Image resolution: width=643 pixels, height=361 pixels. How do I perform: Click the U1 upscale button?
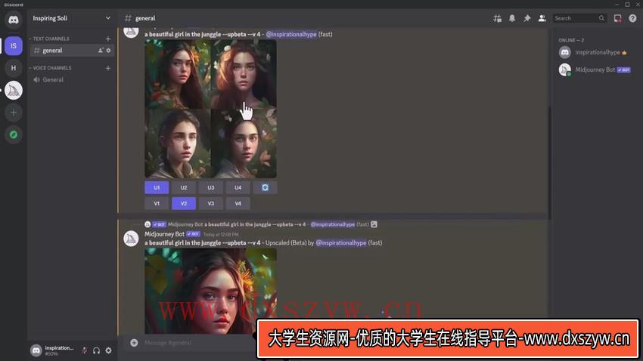[x=157, y=187]
